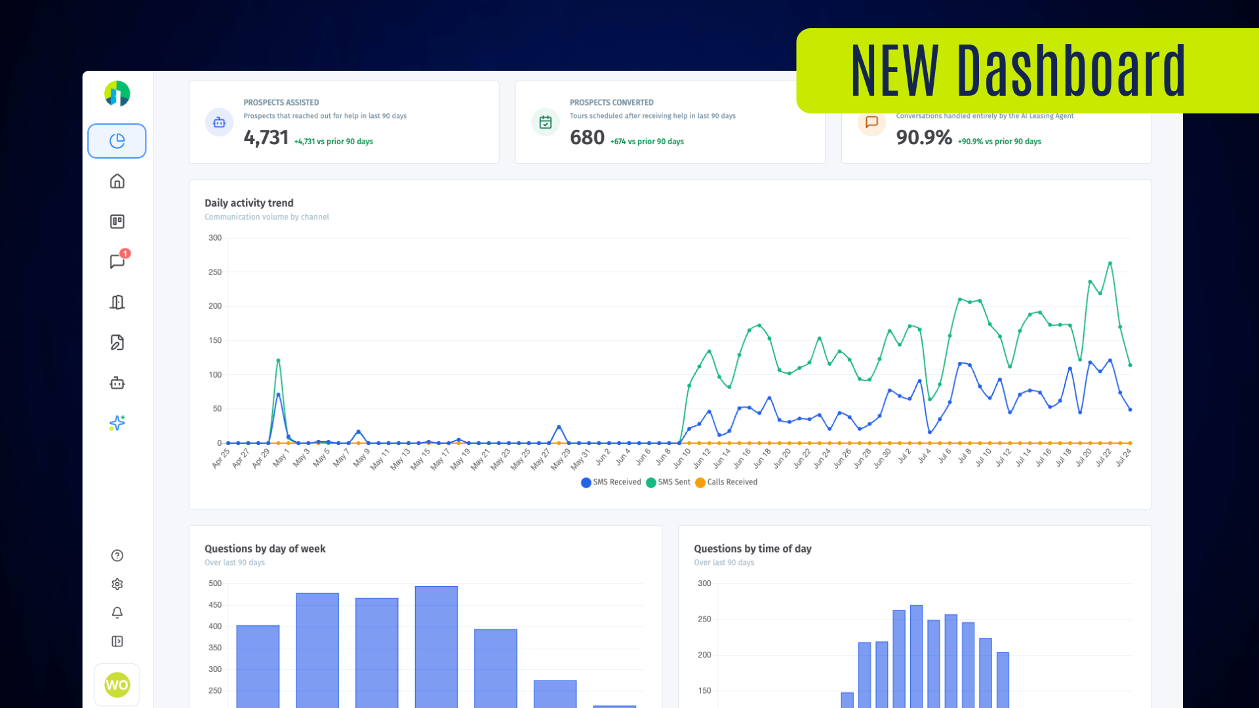Open the dashboard analytics pie icon
The height and width of the screenshot is (708, 1259).
117,141
